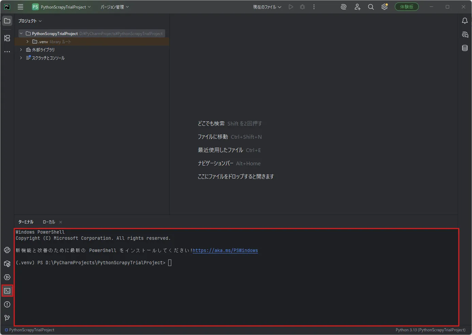Click the Debug bug icon in toolbar
472x335 pixels.
pos(302,7)
